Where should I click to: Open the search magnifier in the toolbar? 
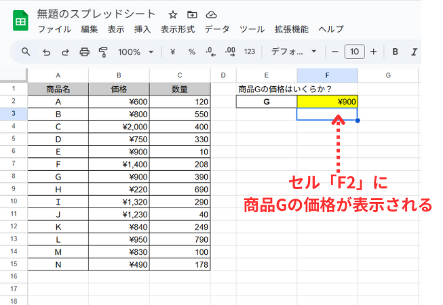(x=26, y=52)
